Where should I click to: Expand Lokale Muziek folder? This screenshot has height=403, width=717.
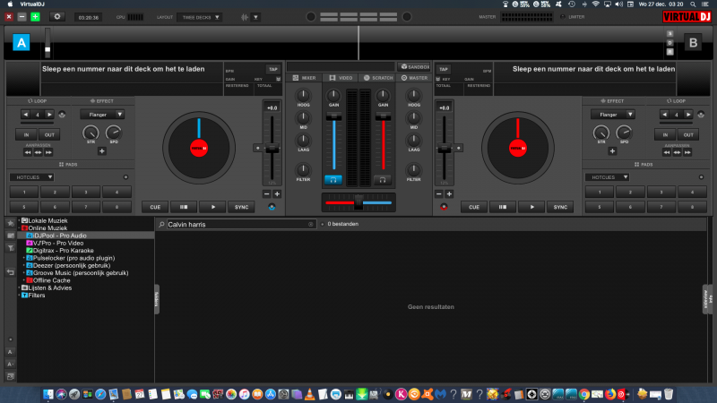pos(20,220)
